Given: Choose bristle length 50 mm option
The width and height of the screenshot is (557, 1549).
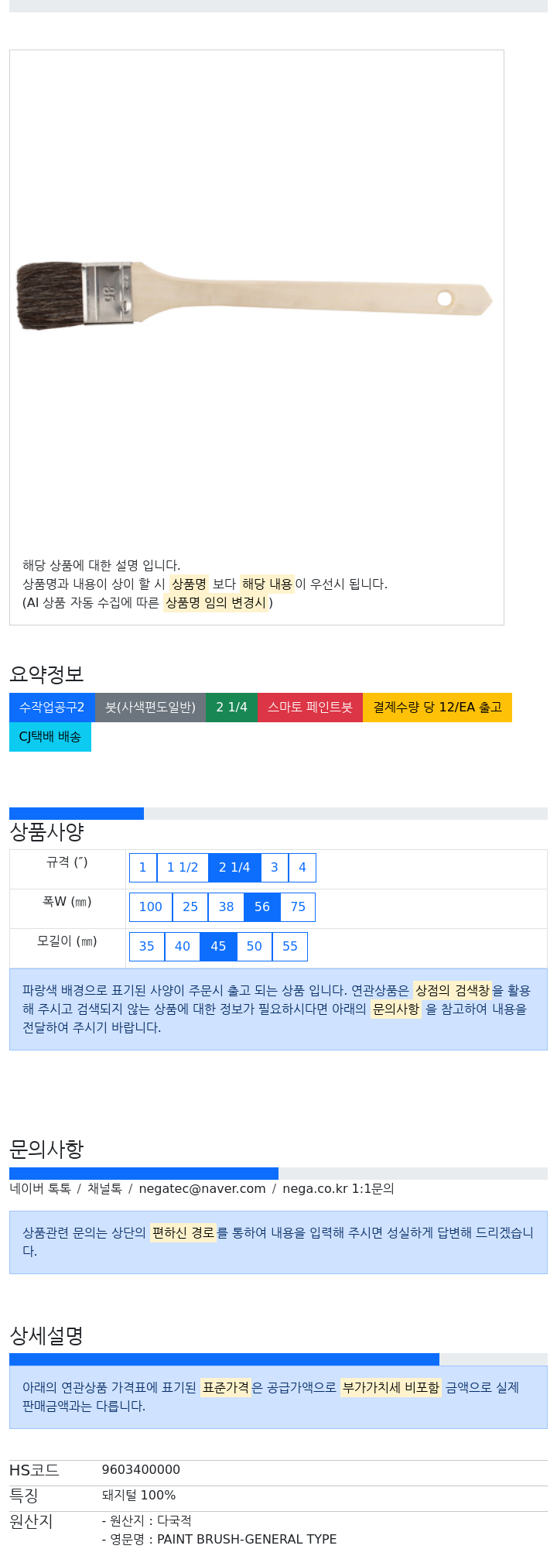Looking at the screenshot, I should 255,947.
